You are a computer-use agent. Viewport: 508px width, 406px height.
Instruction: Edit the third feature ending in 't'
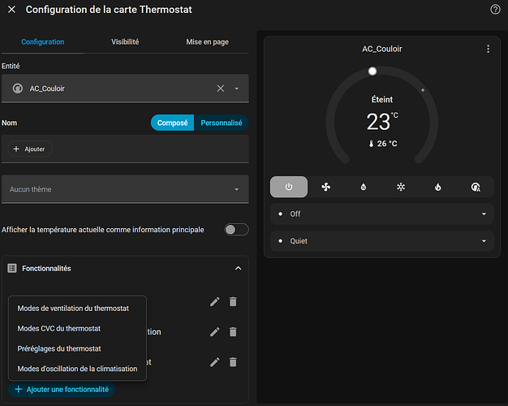pyautogui.click(x=214, y=362)
